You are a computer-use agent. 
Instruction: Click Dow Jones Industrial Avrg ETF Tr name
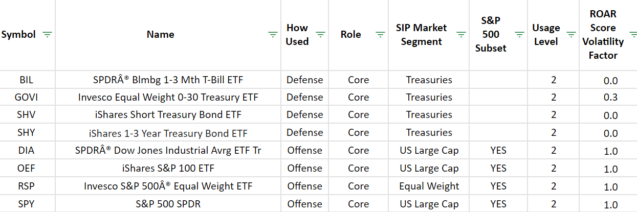point(168,151)
